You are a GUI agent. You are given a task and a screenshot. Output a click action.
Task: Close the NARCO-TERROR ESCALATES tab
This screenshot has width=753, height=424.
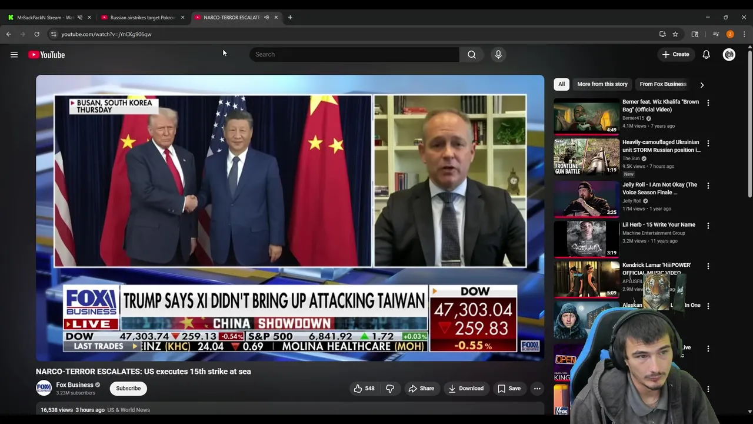(x=276, y=17)
